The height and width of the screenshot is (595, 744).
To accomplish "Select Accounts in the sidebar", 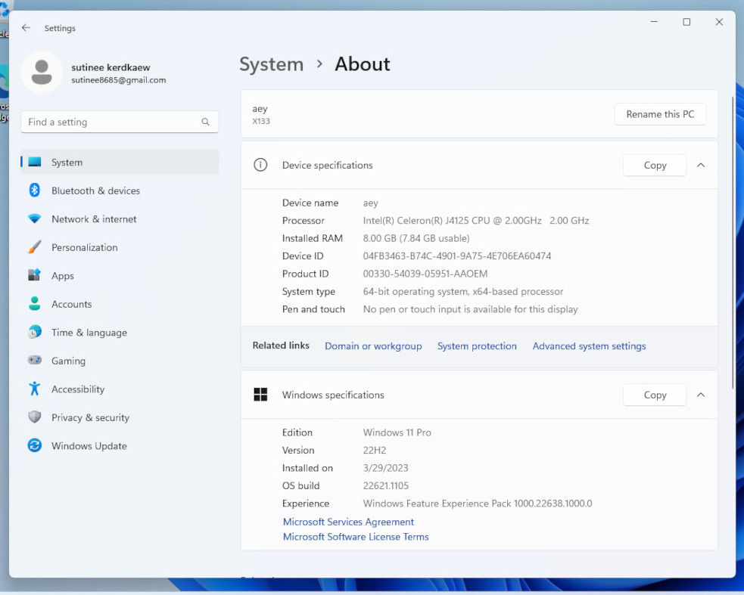I will point(120,304).
